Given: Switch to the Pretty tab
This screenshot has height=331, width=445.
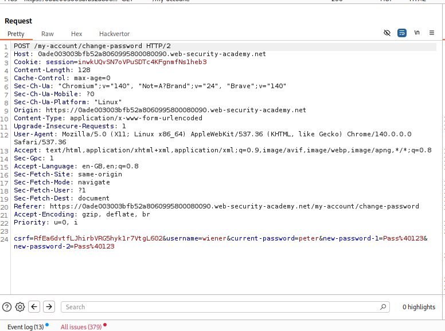Looking at the screenshot, I should pos(16,34).
